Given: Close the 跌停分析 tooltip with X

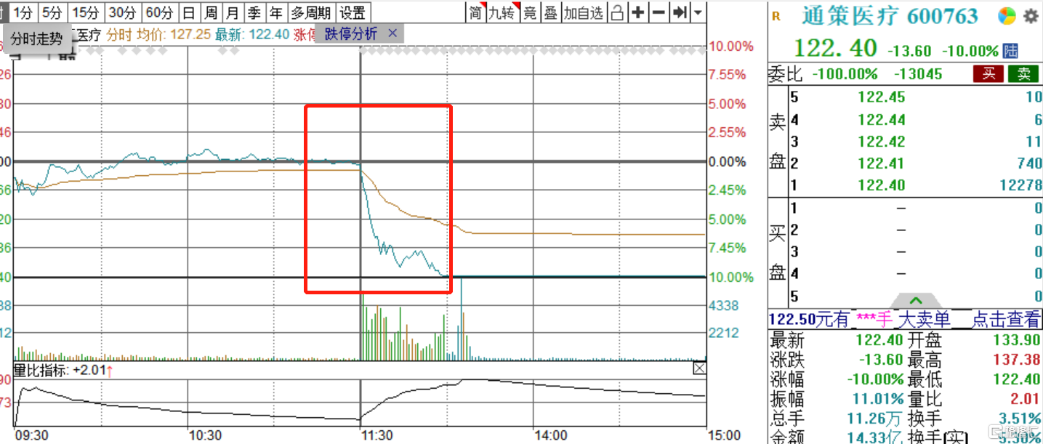Looking at the screenshot, I should tap(392, 33).
